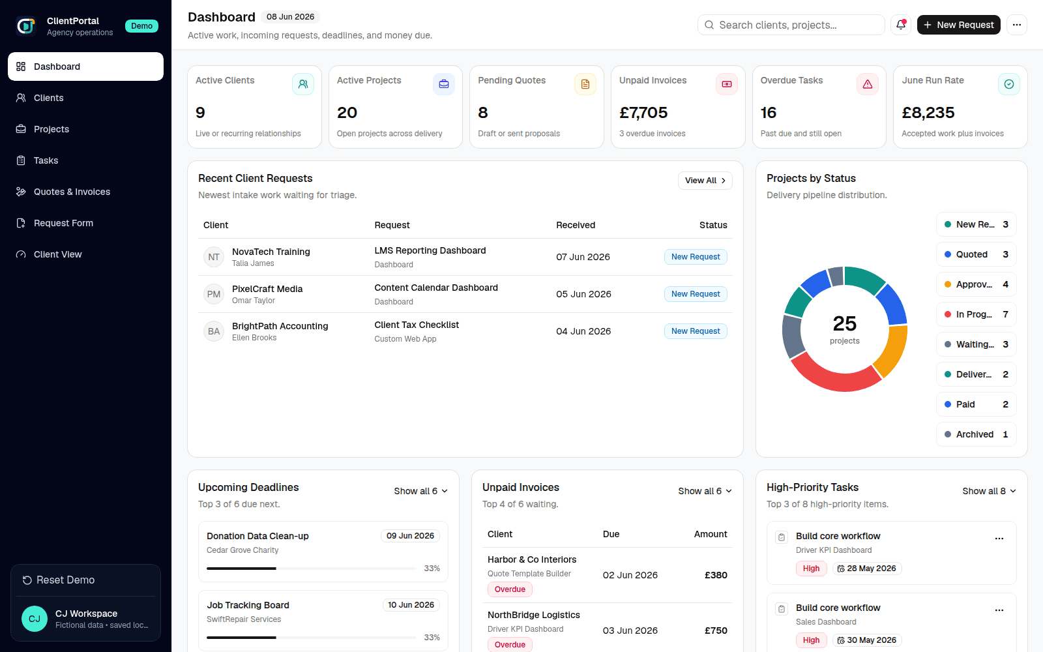Click the NT avatar for NovaTech Training
Image resolution: width=1043 pixels, height=652 pixels.
tap(214, 257)
